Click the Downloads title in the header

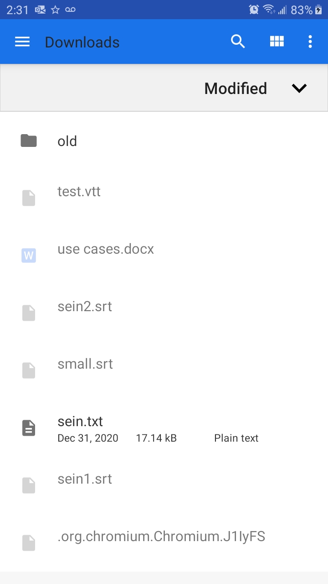[82, 42]
